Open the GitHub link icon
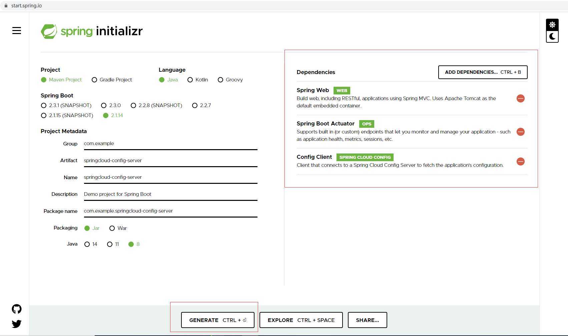568x336 pixels. (x=17, y=309)
